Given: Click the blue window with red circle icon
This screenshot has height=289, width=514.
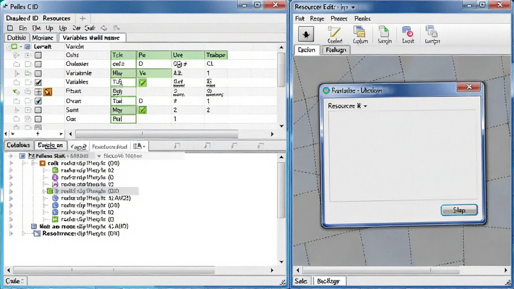Looking at the screenshot, I should pos(408,32).
